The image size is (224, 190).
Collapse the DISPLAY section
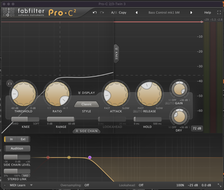[x=87, y=93]
